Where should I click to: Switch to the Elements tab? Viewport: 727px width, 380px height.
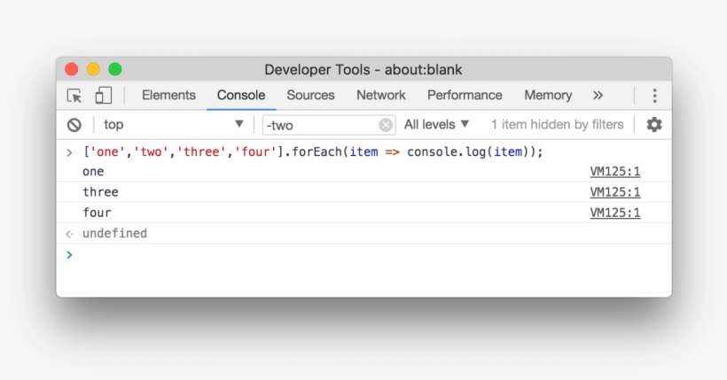pyautogui.click(x=168, y=96)
